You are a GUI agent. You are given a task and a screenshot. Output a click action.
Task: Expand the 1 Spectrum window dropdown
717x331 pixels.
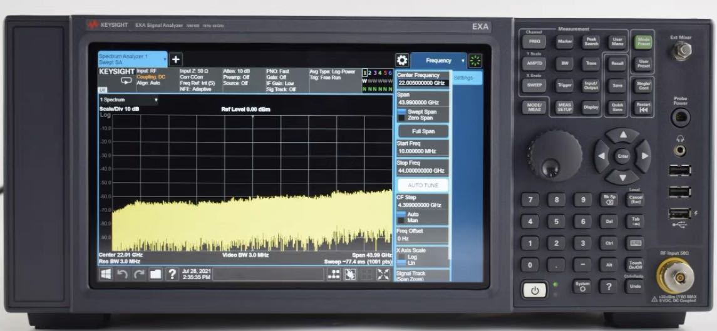point(156,100)
